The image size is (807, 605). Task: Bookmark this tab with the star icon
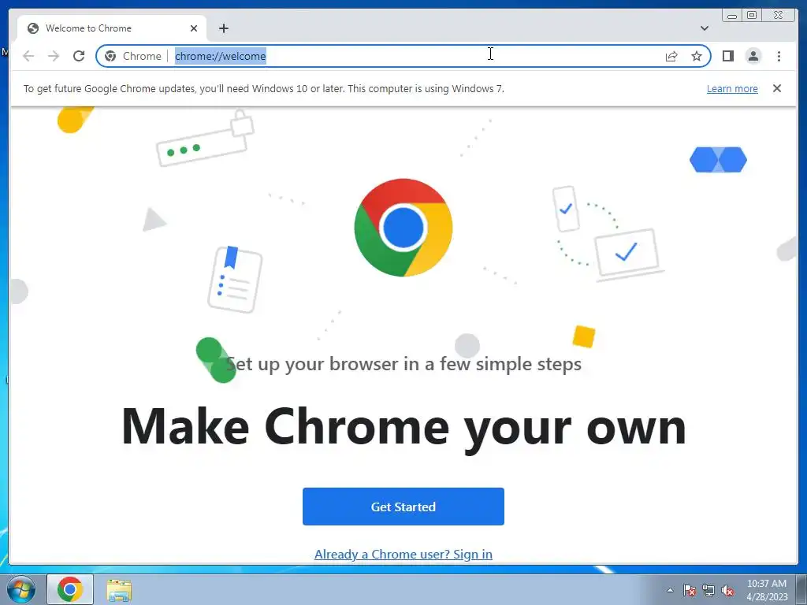click(x=697, y=56)
